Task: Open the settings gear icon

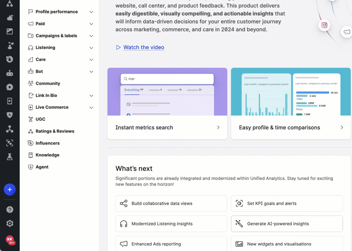Action: (10, 223)
